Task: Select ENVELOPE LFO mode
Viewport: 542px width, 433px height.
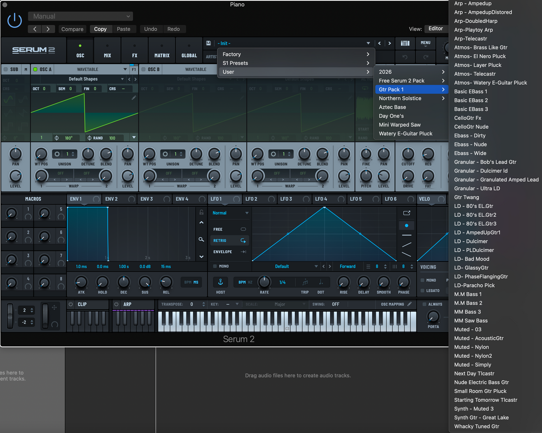Action: 230,252
